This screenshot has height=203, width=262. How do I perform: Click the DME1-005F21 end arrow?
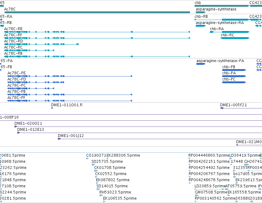point(222,108)
